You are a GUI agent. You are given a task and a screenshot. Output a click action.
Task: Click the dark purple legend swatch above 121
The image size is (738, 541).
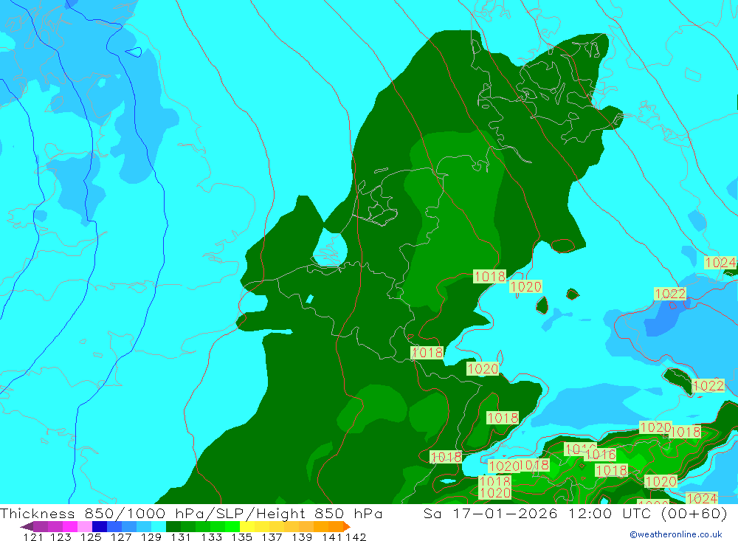click(41, 526)
